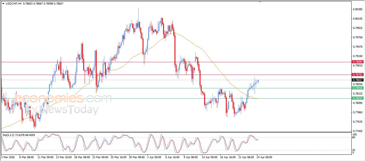
Task: Click the 20 level on stochastic scale
Action: pyautogui.click(x=354, y=150)
